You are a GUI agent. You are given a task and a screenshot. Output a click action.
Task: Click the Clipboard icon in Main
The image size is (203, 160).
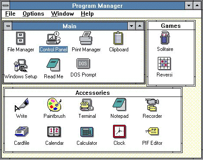click(x=118, y=38)
